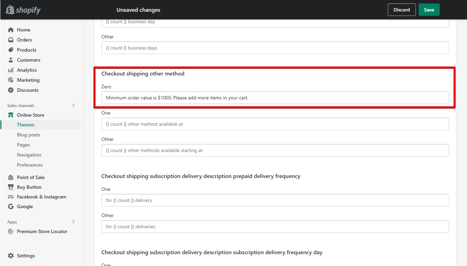The height and width of the screenshot is (266, 467).
Task: Discard the unsaved changes
Action: (402, 10)
